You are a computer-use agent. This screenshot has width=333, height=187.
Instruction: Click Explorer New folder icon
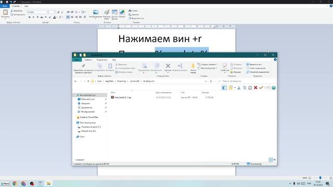[x=193, y=66]
